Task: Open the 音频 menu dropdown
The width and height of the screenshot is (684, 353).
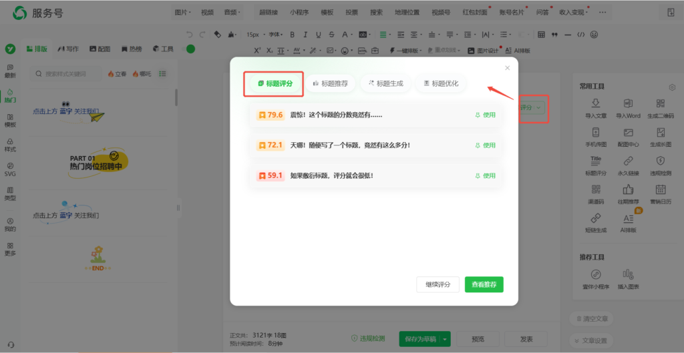Action: point(232,12)
